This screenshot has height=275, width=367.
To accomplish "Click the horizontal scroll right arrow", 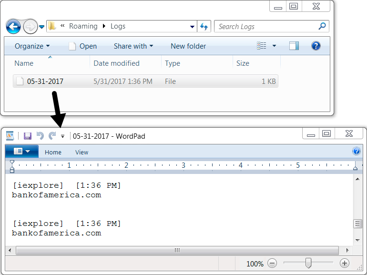I will pyautogui.click(x=347, y=250).
